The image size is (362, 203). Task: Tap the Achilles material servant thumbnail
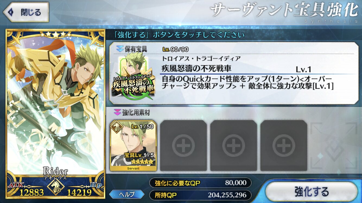click(133, 145)
